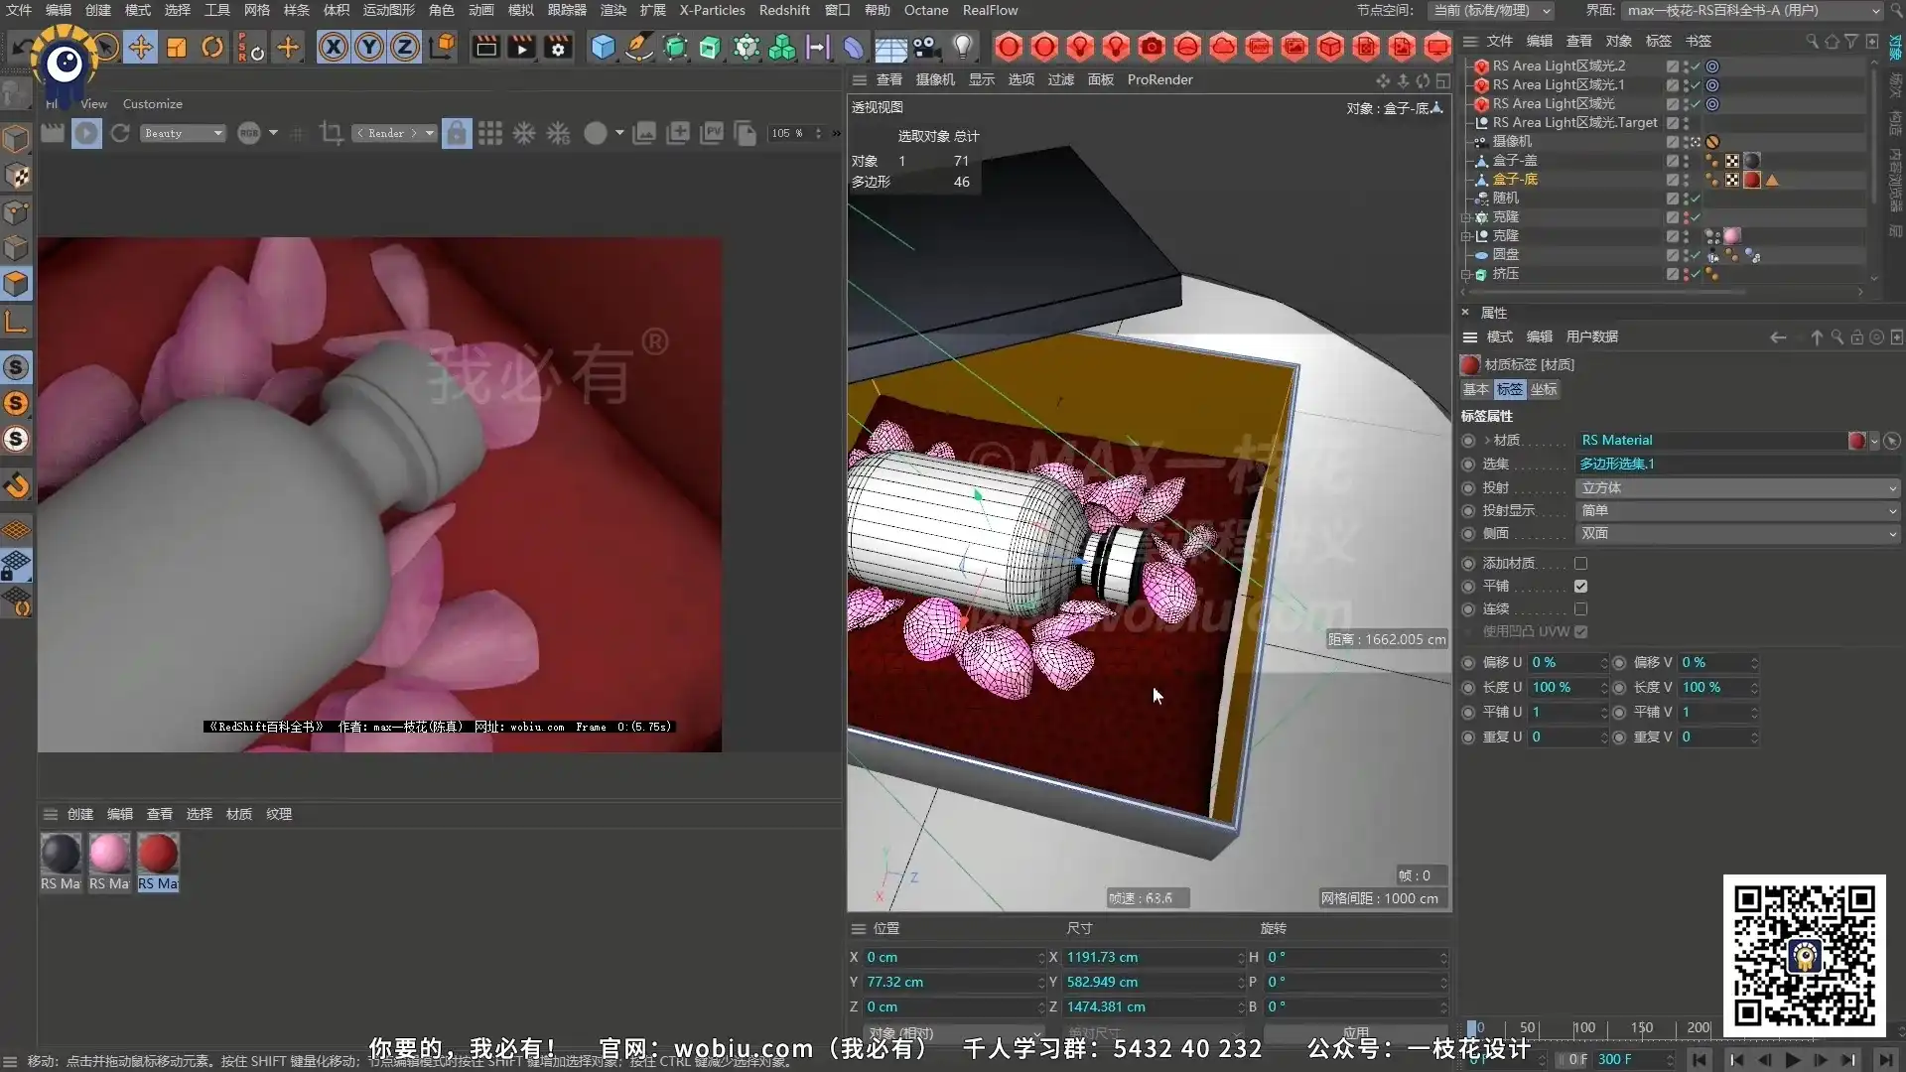
Task: Select the Rotate tool icon
Action: pyautogui.click(x=212, y=47)
